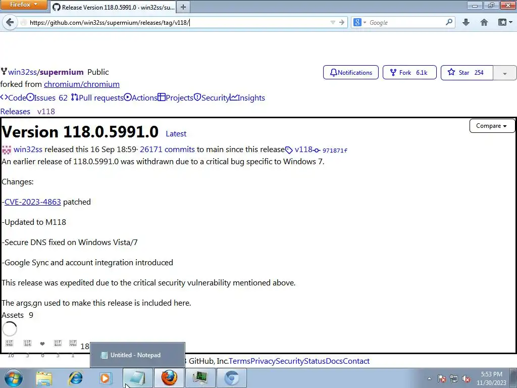Click the Resource Monitor taskbar icon
517x388 pixels.
tap(200, 378)
